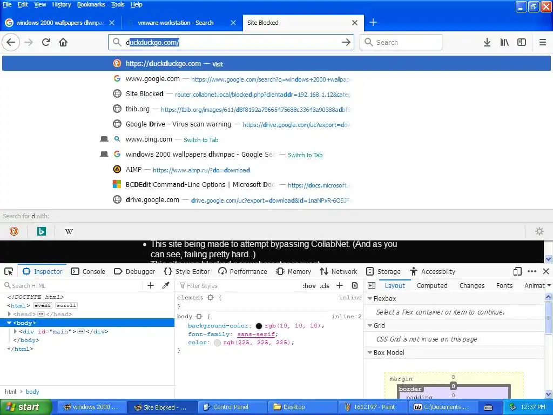Viewport: 553px width, 415px height.
Task: Open the Storage devtools tab
Action: (383, 271)
